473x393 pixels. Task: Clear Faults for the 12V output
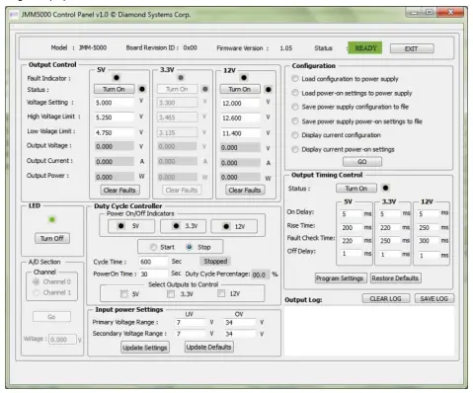coord(245,190)
